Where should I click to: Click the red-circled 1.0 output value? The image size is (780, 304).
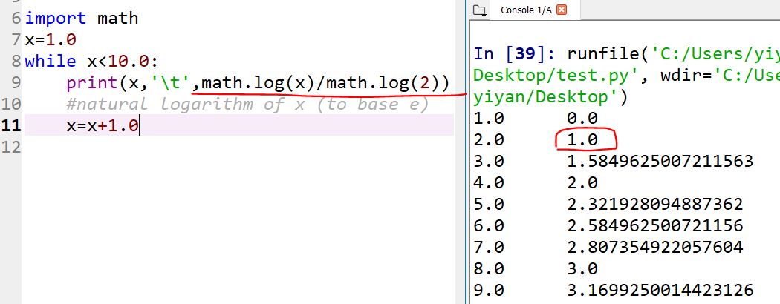(586, 139)
